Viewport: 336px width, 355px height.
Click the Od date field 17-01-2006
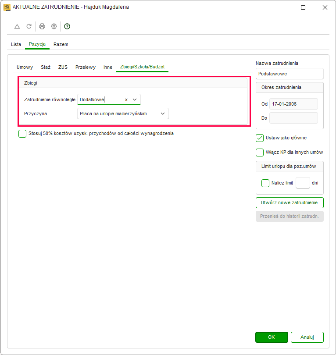coord(293,104)
